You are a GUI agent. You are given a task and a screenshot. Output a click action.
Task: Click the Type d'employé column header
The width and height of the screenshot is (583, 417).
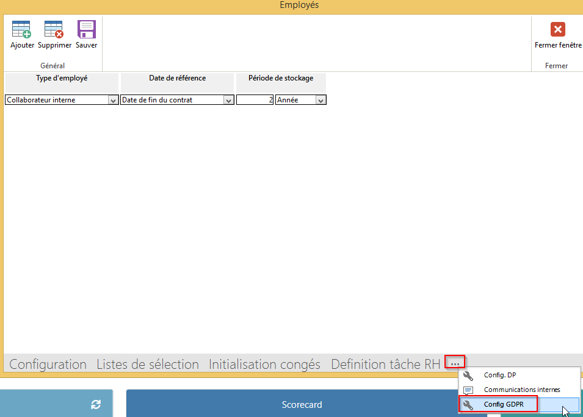[x=62, y=79]
